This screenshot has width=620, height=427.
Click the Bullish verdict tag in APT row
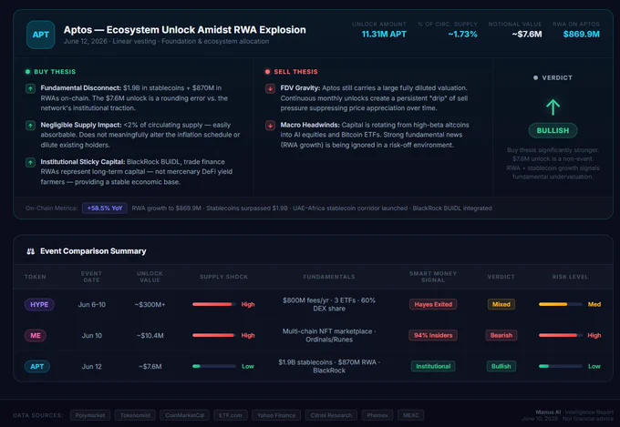[x=501, y=367]
